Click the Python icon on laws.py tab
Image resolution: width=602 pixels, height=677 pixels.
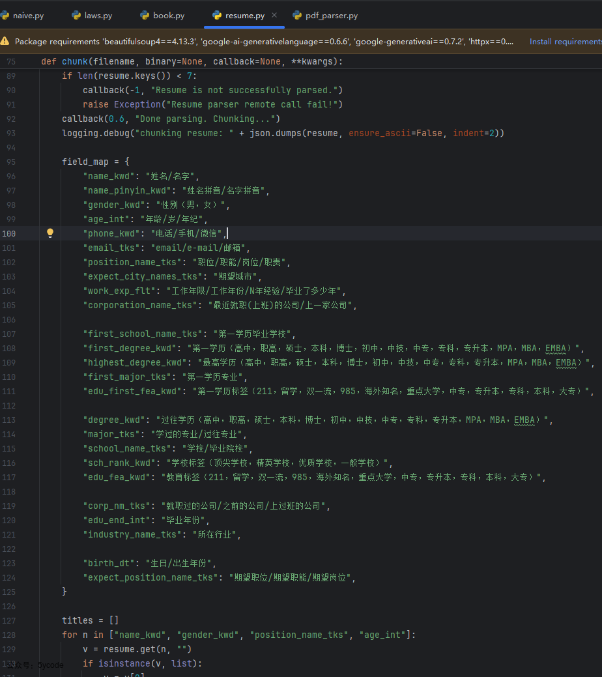(x=76, y=16)
